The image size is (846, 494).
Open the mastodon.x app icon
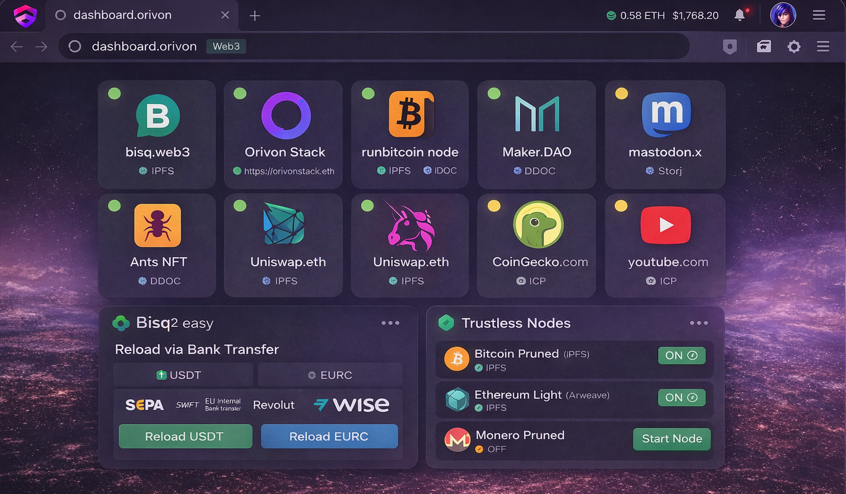click(x=666, y=114)
